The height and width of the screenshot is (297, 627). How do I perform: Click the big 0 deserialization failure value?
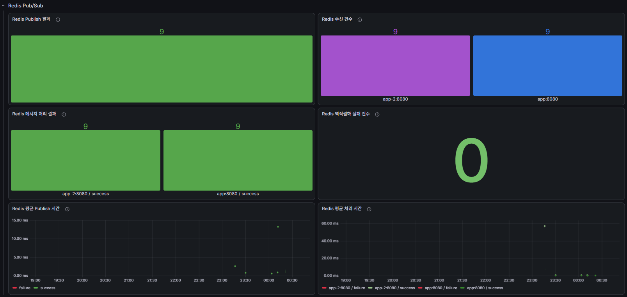[471, 160]
